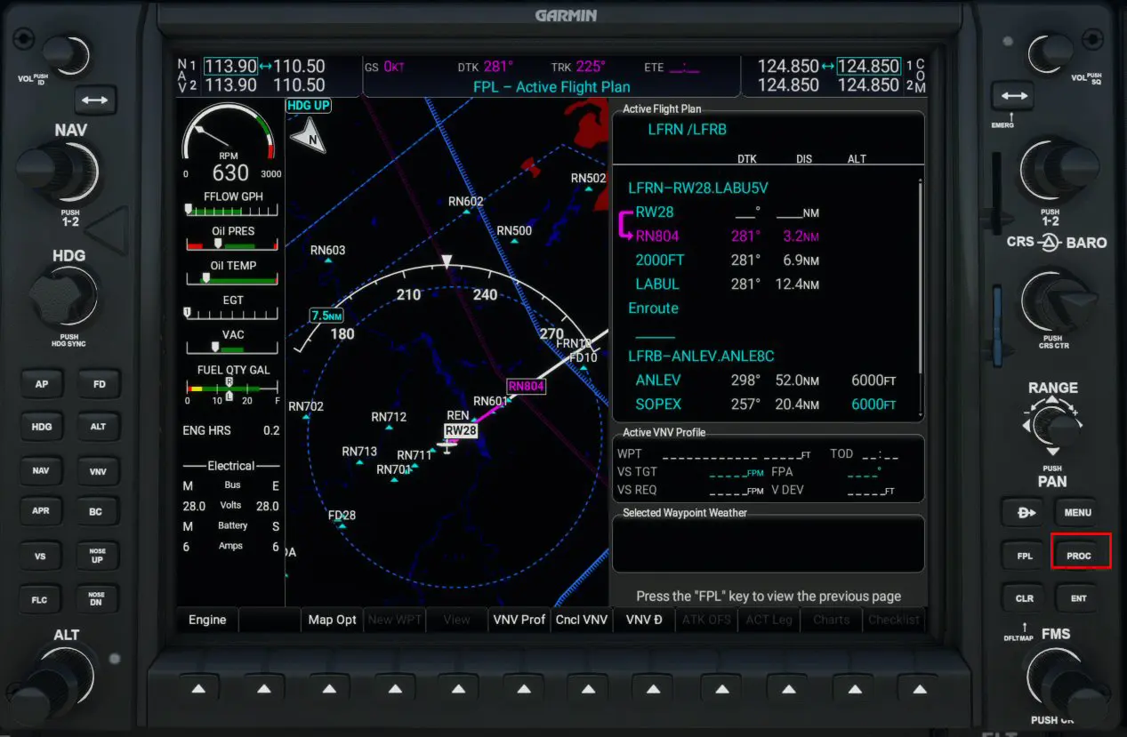Click the bezel arrow key under VNV Prof
Image resolution: width=1127 pixels, height=737 pixels.
(x=526, y=689)
